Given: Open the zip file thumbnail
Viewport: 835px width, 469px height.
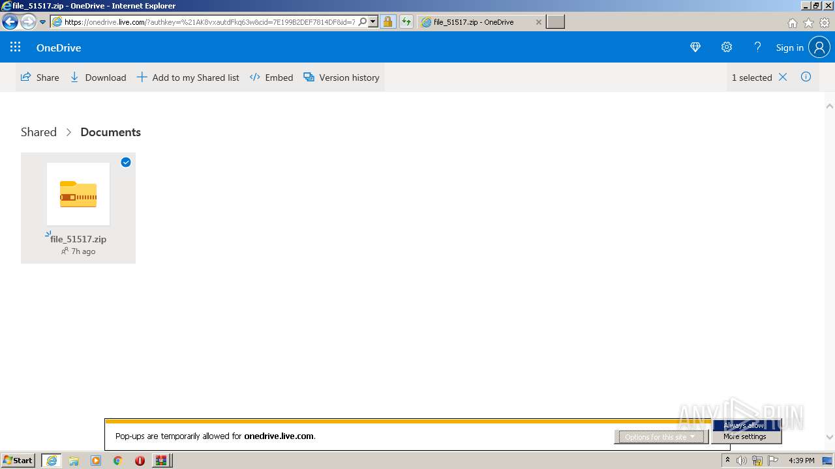Looking at the screenshot, I should [x=78, y=194].
